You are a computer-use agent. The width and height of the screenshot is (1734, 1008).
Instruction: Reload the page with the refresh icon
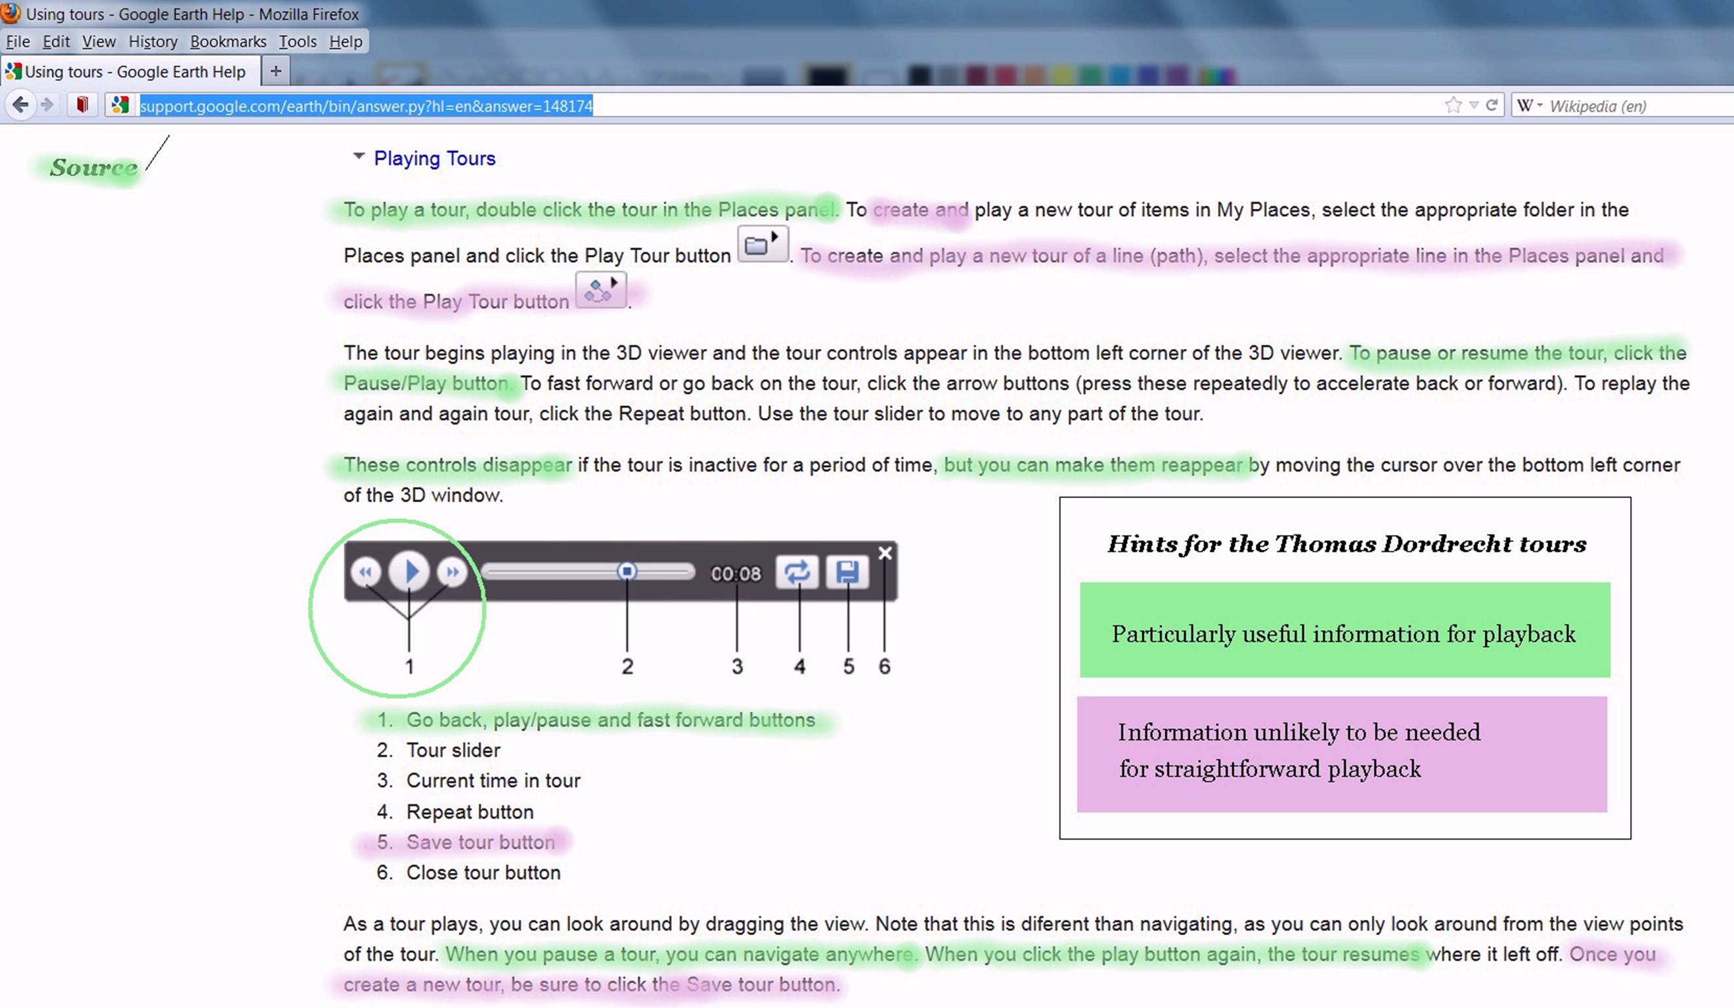click(1492, 105)
